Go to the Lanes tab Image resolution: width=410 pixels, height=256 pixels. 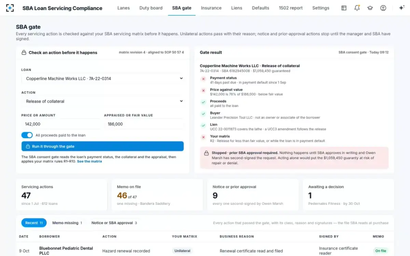[123, 8]
